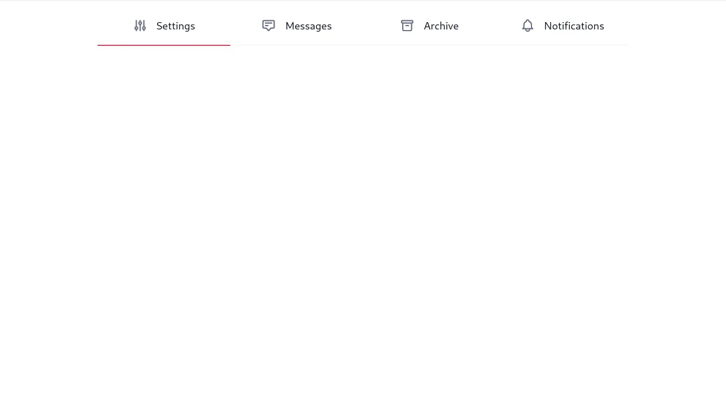Switch to the Messages tab
Viewport: 726px width, 408px height.
(297, 26)
